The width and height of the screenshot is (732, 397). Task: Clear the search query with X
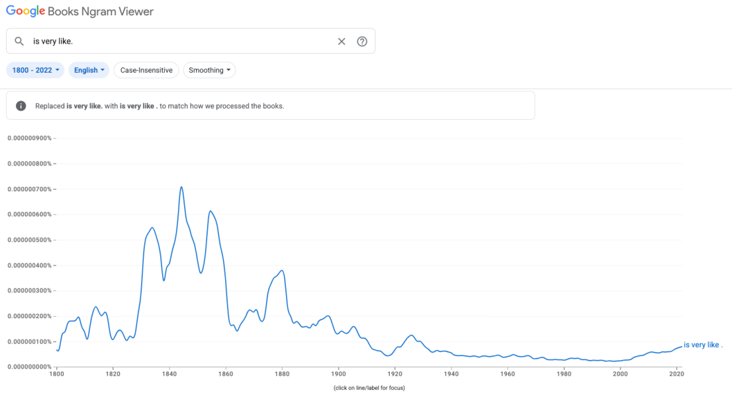(342, 41)
